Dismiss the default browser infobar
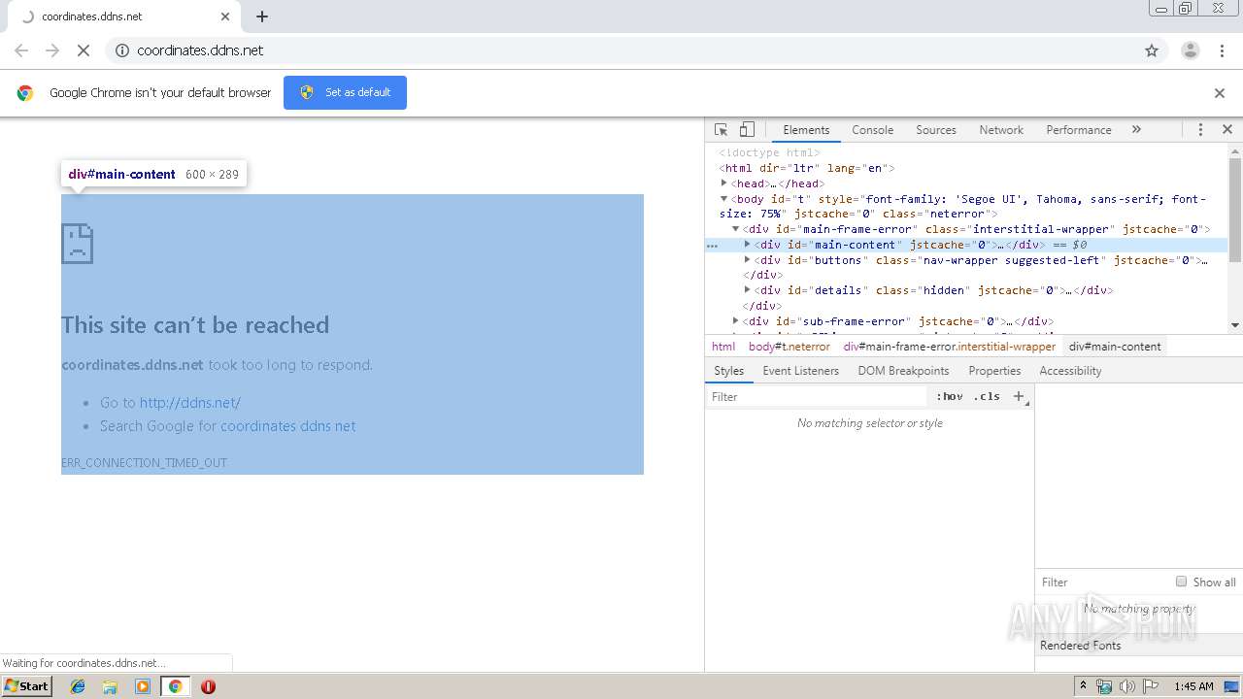Viewport: 1243px width, 699px height. click(1220, 93)
